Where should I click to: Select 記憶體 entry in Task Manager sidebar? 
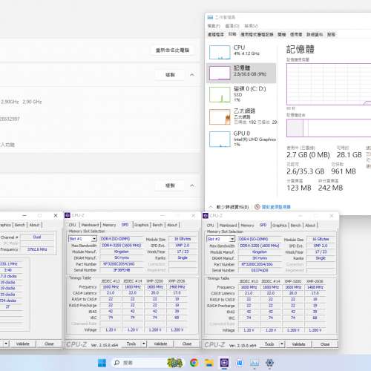241,73
